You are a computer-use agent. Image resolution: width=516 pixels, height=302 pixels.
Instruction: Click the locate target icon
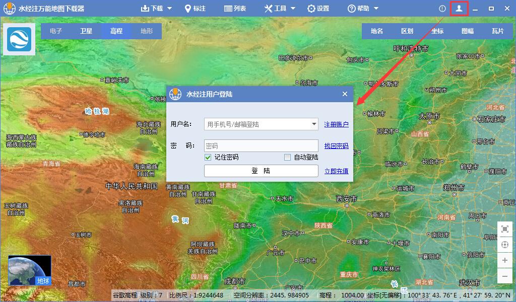(x=505, y=245)
